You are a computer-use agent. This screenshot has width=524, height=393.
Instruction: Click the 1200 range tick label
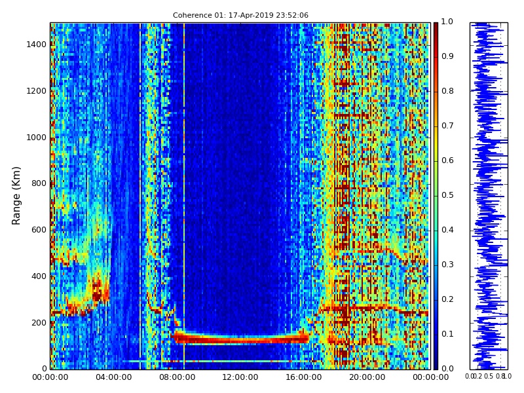click(36, 91)
